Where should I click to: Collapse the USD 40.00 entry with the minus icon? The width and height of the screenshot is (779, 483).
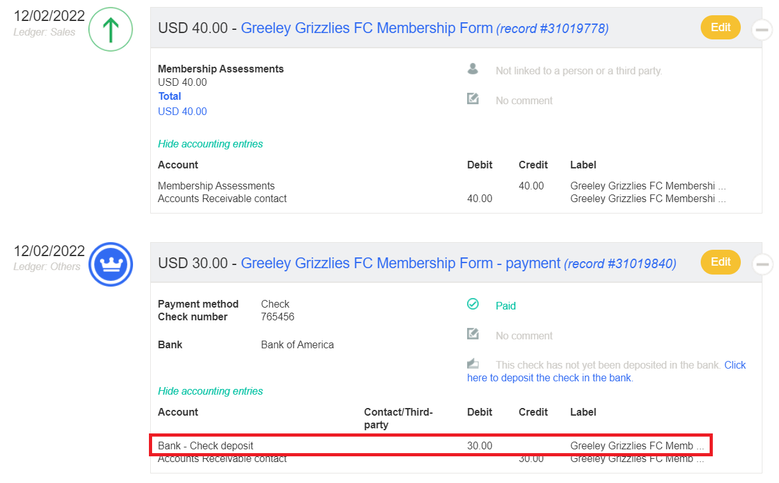click(x=762, y=29)
